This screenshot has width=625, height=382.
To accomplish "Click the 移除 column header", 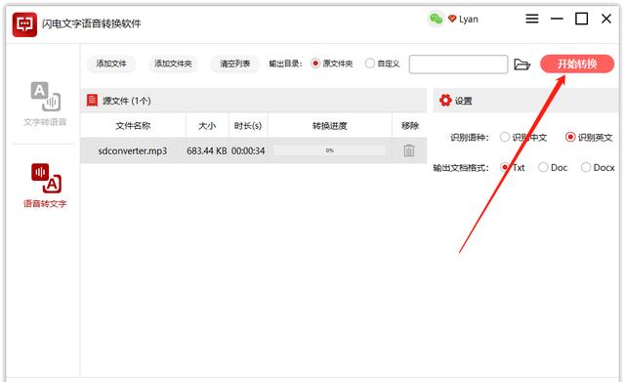I will pyautogui.click(x=410, y=126).
